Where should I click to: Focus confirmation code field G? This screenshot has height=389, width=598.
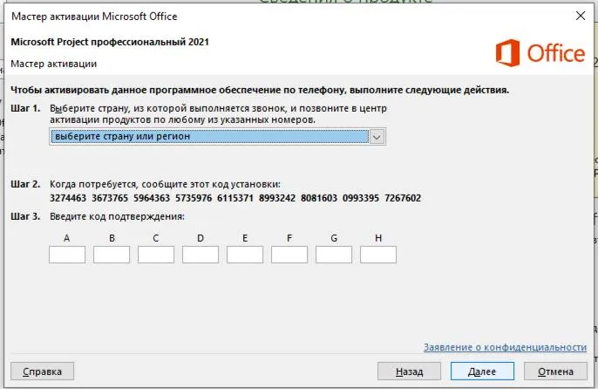click(x=334, y=255)
